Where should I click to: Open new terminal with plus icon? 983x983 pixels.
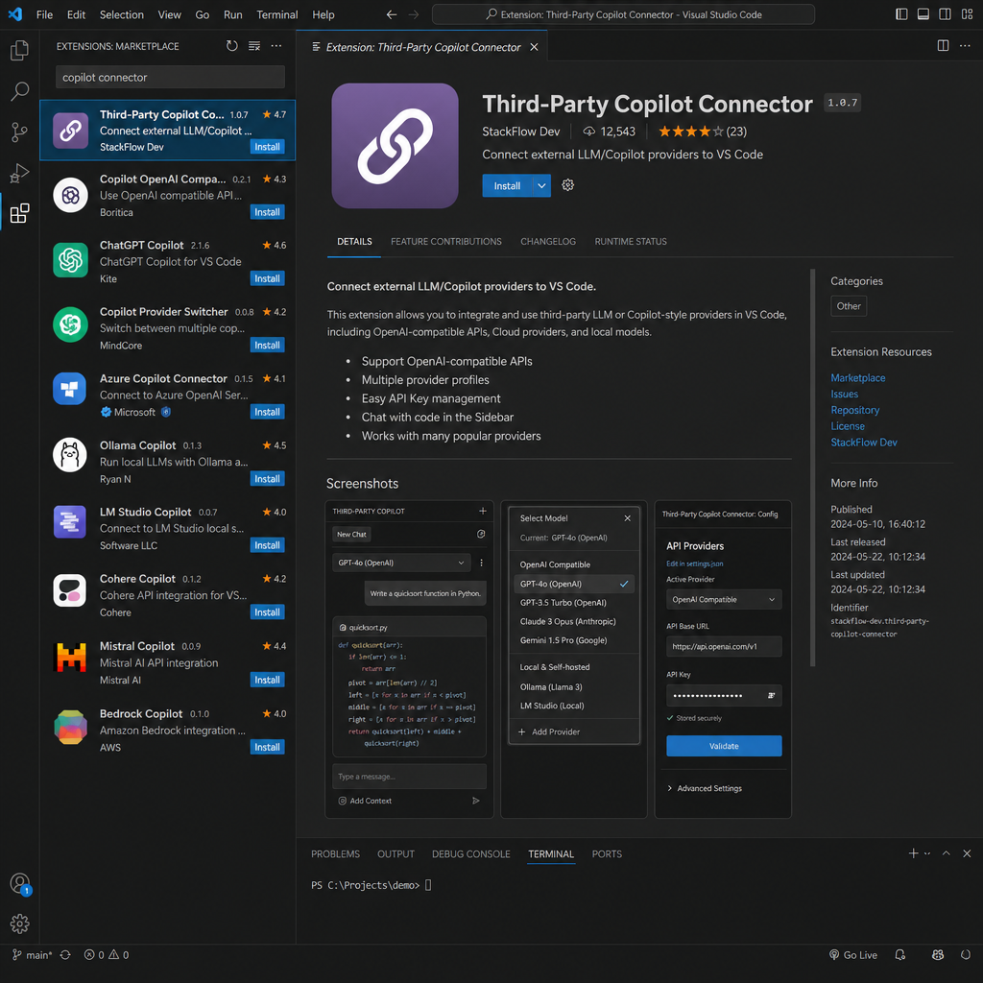[913, 853]
